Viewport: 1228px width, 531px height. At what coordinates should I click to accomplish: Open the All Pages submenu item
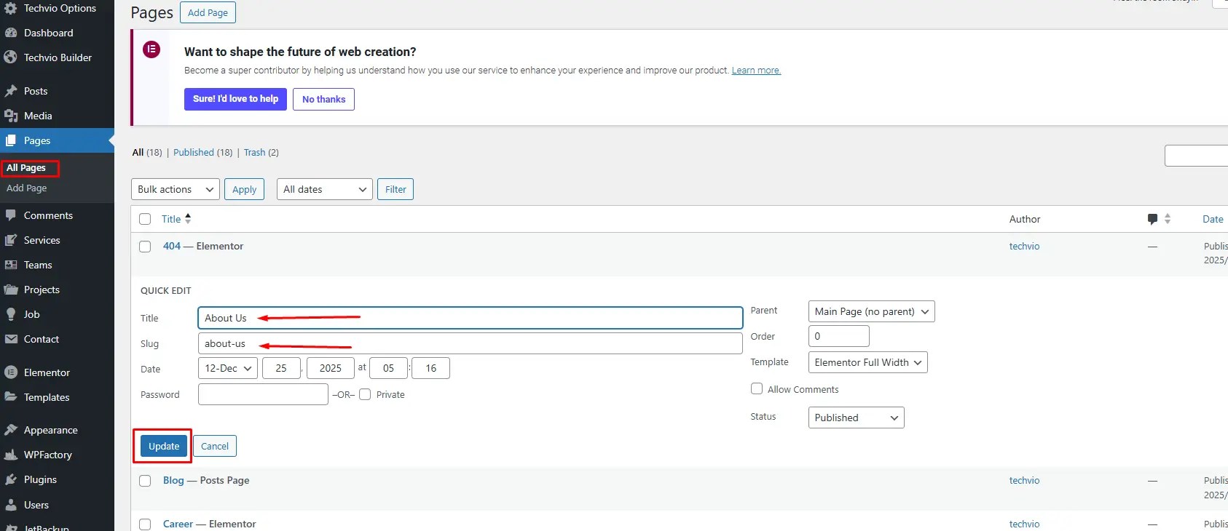pos(26,168)
